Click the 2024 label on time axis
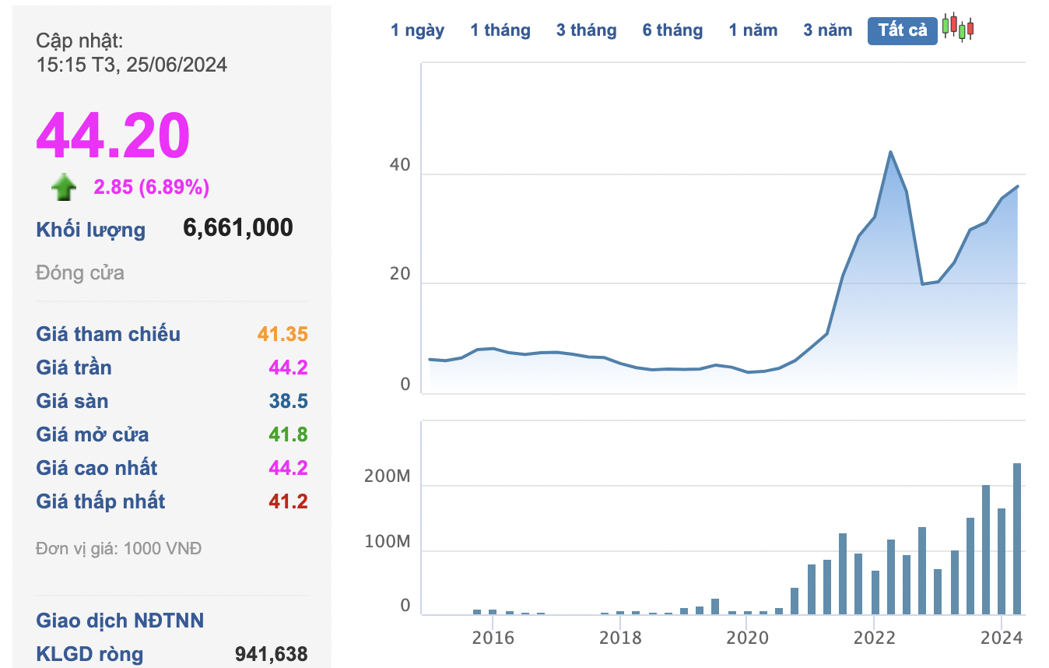 (1002, 638)
